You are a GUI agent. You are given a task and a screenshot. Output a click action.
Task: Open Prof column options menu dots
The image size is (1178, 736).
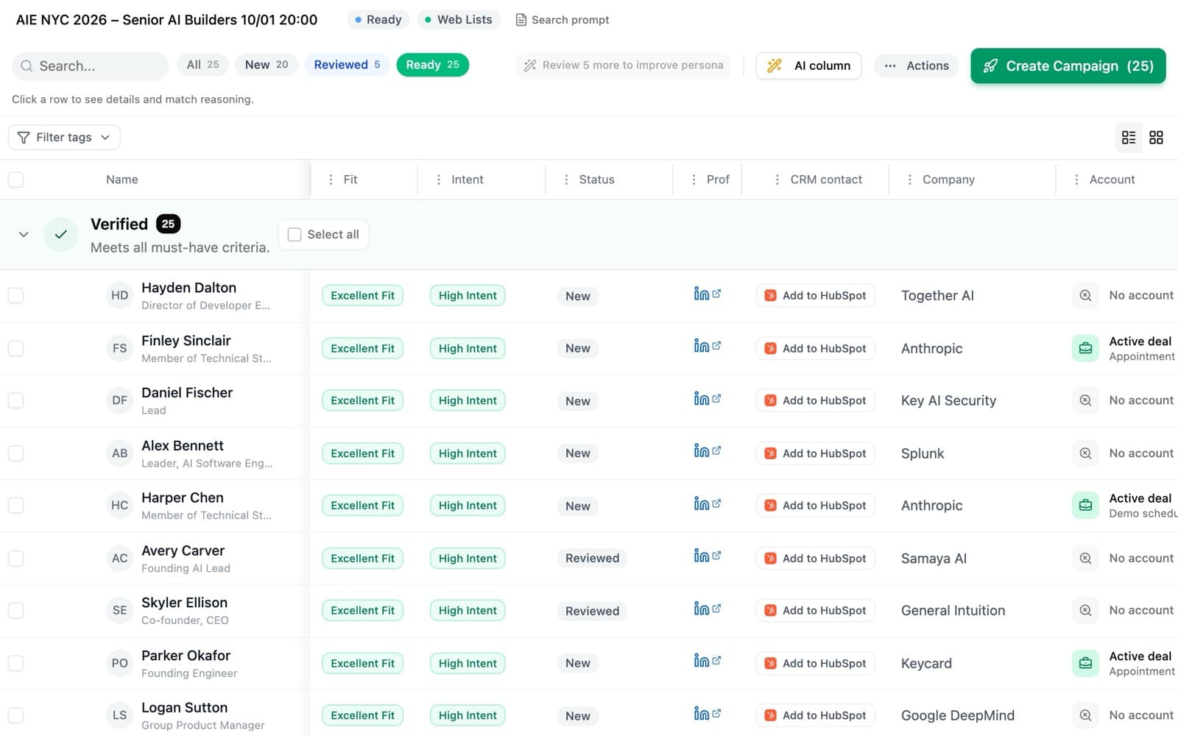pos(694,180)
